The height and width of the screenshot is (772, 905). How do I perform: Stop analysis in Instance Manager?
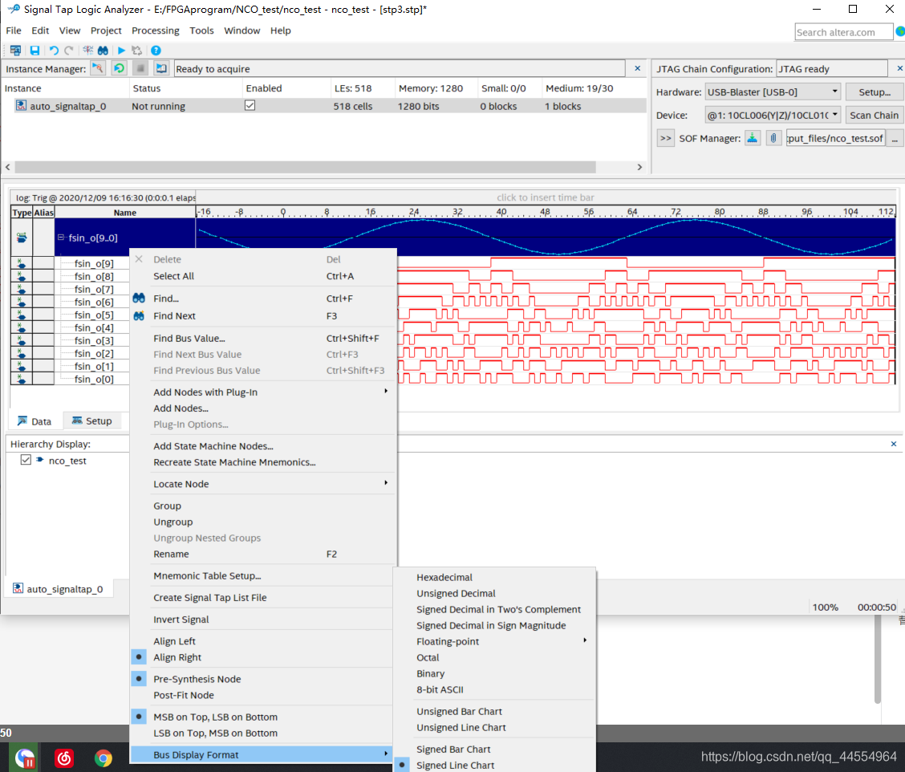[140, 69]
